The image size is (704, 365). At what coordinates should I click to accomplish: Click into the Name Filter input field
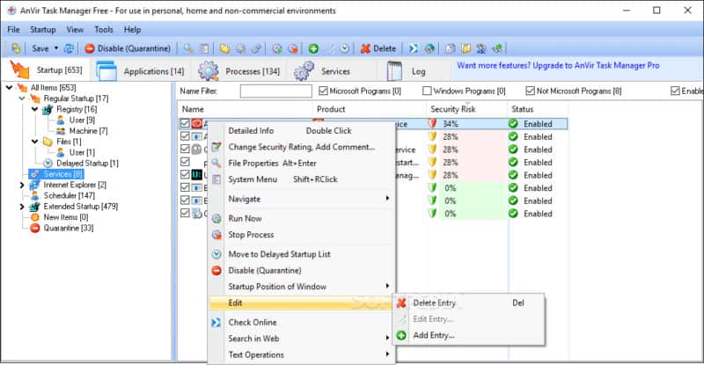(275, 91)
